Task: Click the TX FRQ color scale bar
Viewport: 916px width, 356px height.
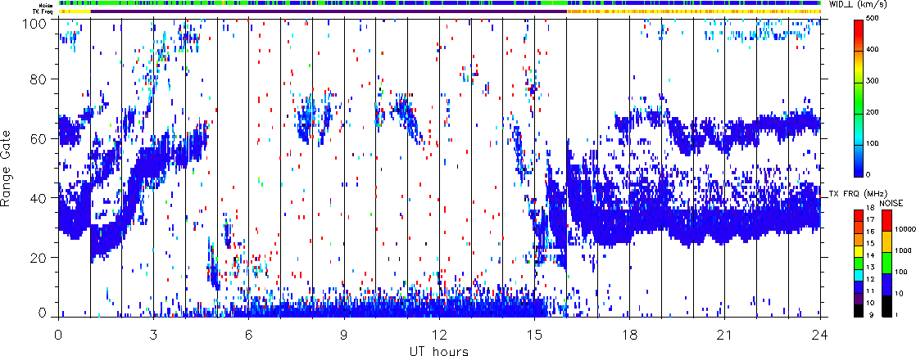Action: (x=859, y=264)
